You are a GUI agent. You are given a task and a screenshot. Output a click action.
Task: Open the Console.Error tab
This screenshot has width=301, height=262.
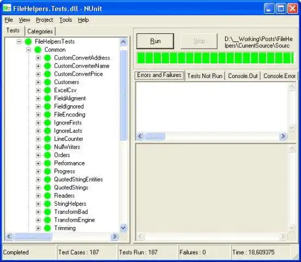[279, 76]
